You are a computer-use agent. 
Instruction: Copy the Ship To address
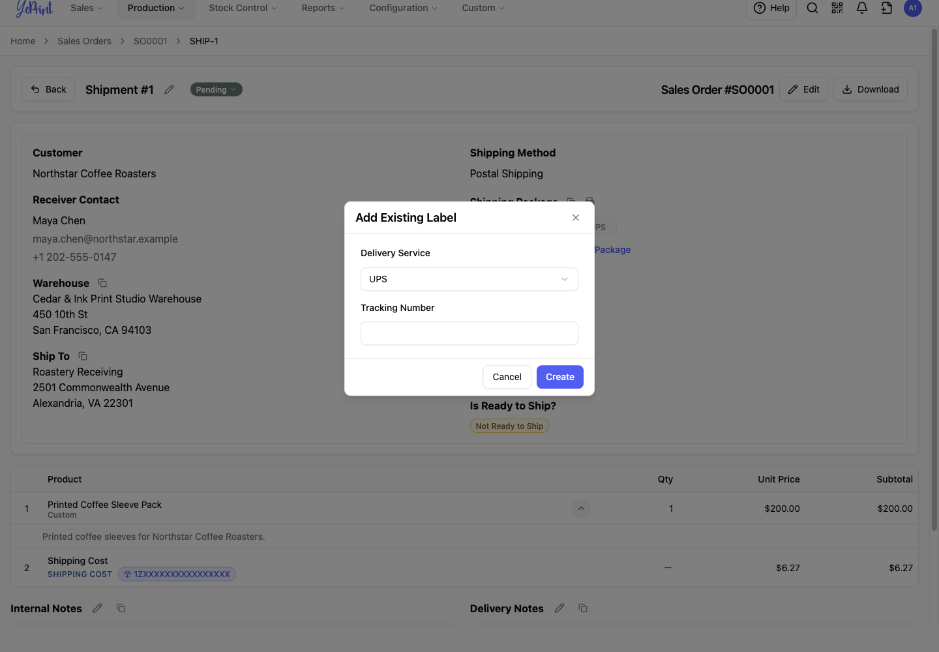(83, 356)
